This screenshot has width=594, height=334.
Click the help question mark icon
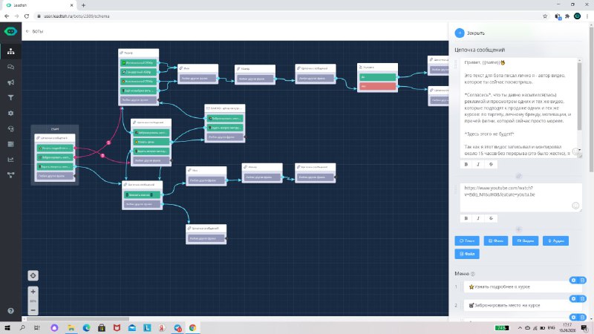tap(10, 310)
